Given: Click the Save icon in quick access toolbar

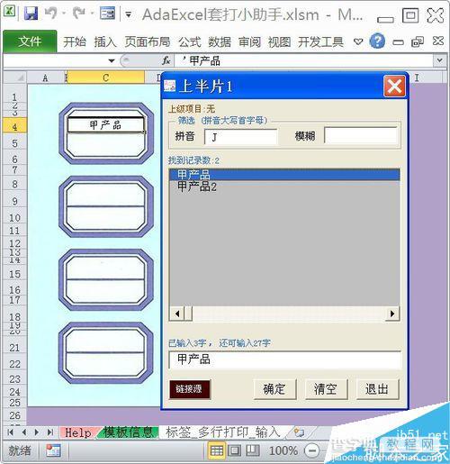Looking at the screenshot, I should tap(31, 14).
